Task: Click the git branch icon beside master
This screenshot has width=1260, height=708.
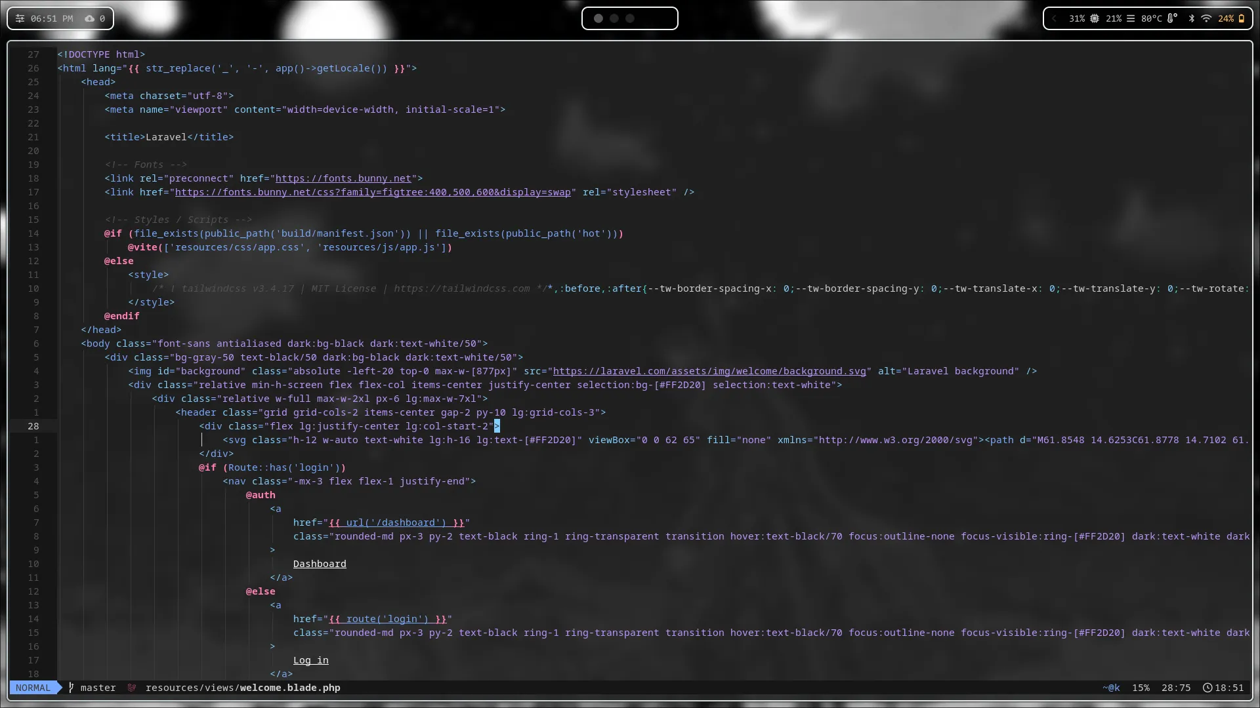Action: [x=72, y=688]
